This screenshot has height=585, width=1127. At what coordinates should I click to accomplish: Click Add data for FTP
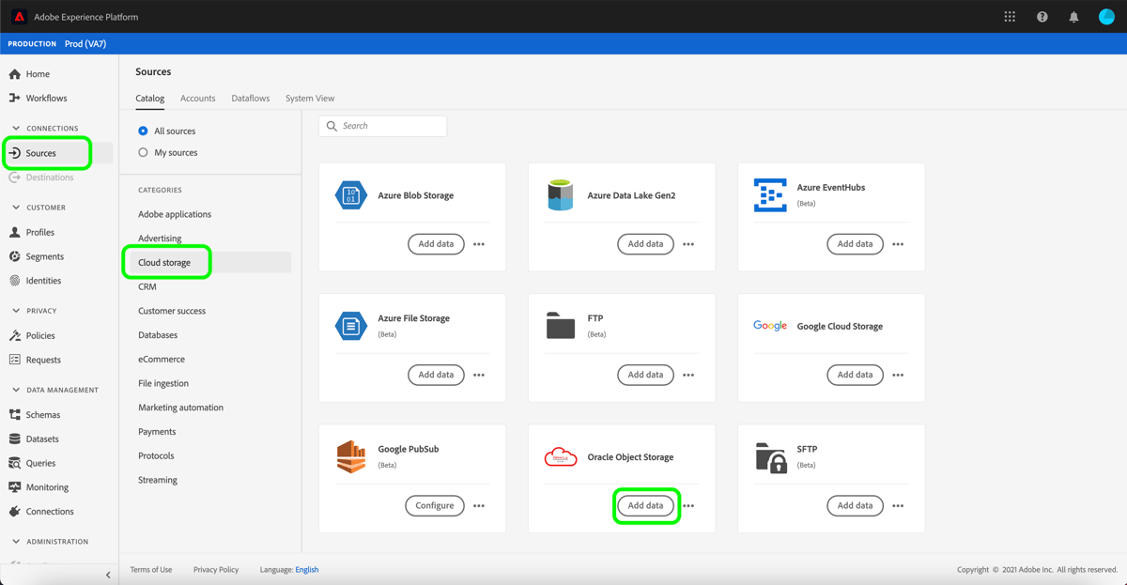coord(645,375)
